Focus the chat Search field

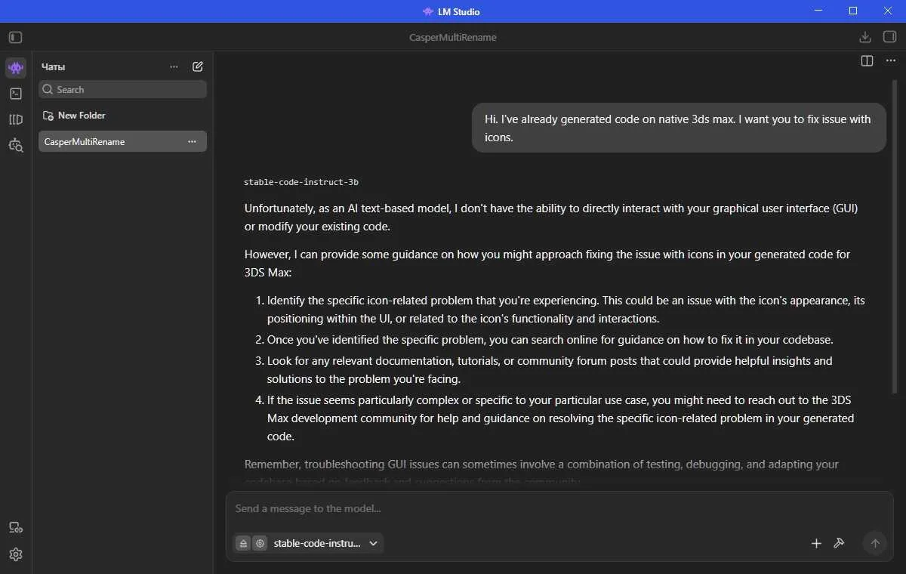[122, 89]
